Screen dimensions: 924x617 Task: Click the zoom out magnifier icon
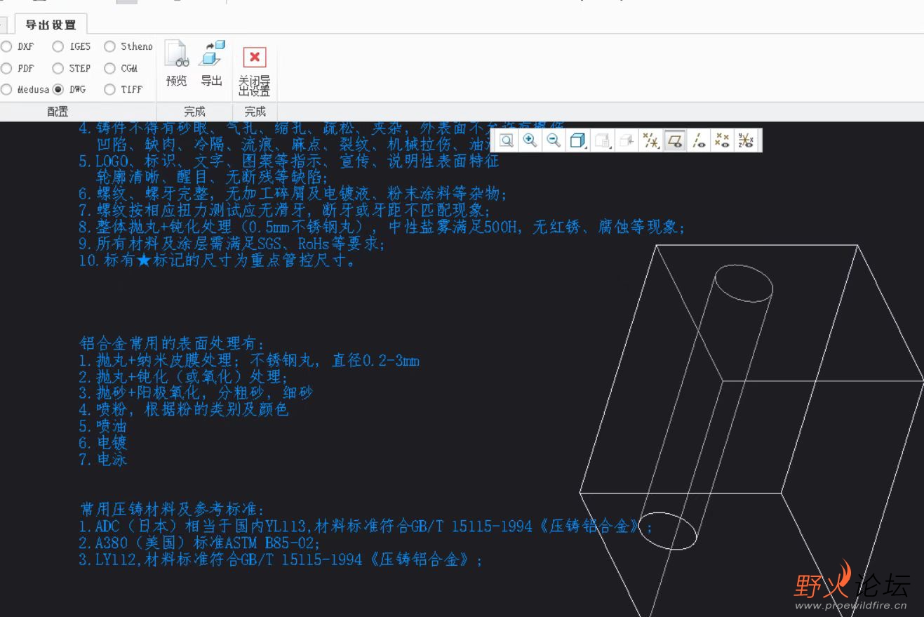(x=554, y=140)
